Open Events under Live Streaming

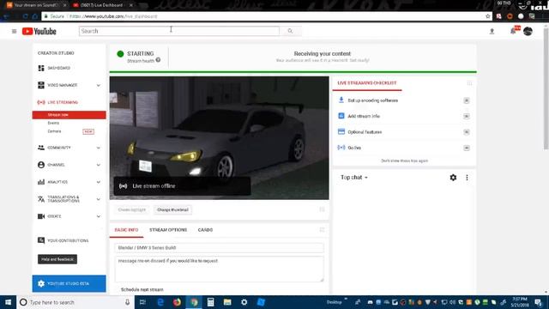point(53,123)
